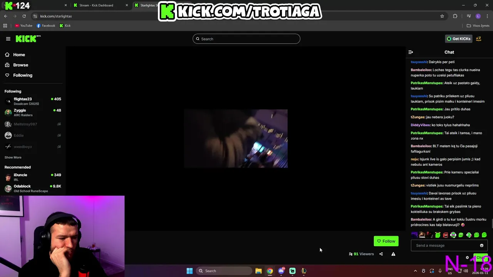
Task: Click the stream video thumbnail
Action: pos(236,138)
